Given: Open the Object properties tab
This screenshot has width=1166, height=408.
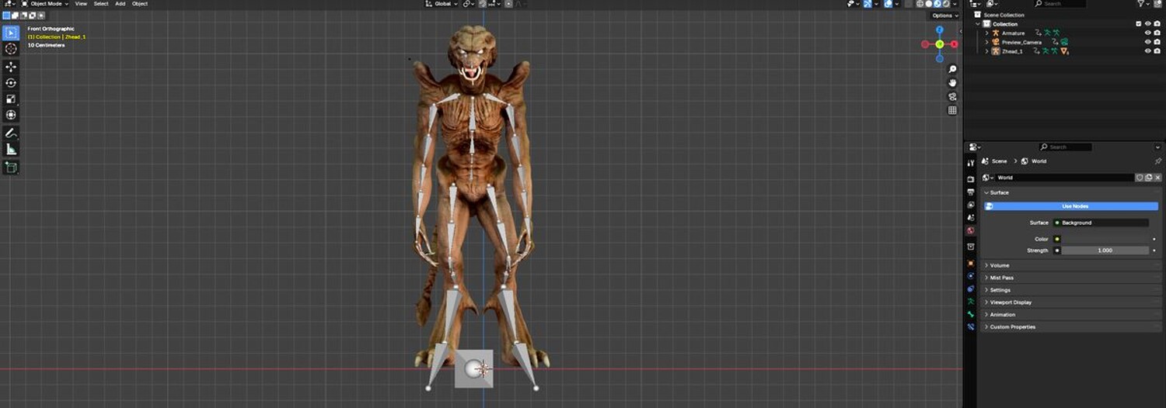Looking at the screenshot, I should 970,263.
